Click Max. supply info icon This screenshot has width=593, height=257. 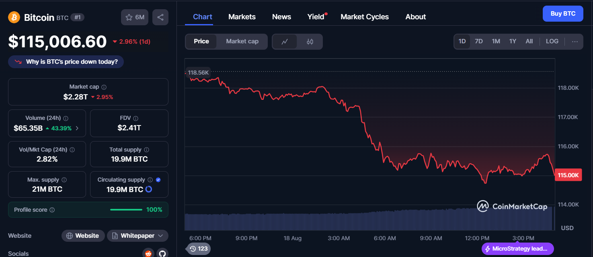[x=64, y=180]
